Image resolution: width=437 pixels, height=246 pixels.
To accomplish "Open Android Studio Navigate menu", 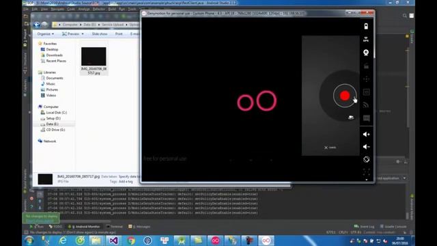I will [x=57, y=9].
